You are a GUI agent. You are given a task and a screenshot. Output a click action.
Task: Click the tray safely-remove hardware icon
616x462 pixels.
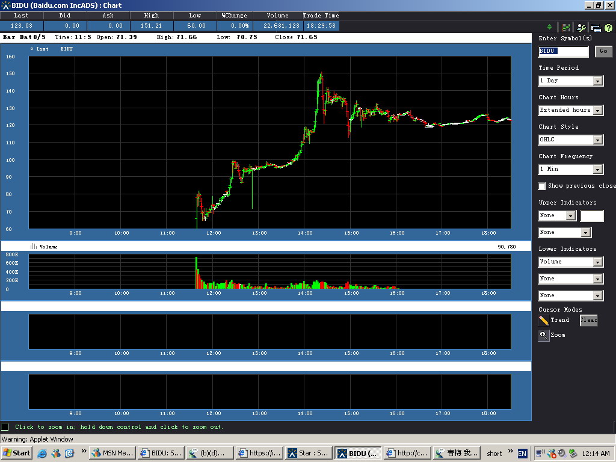coord(573,454)
